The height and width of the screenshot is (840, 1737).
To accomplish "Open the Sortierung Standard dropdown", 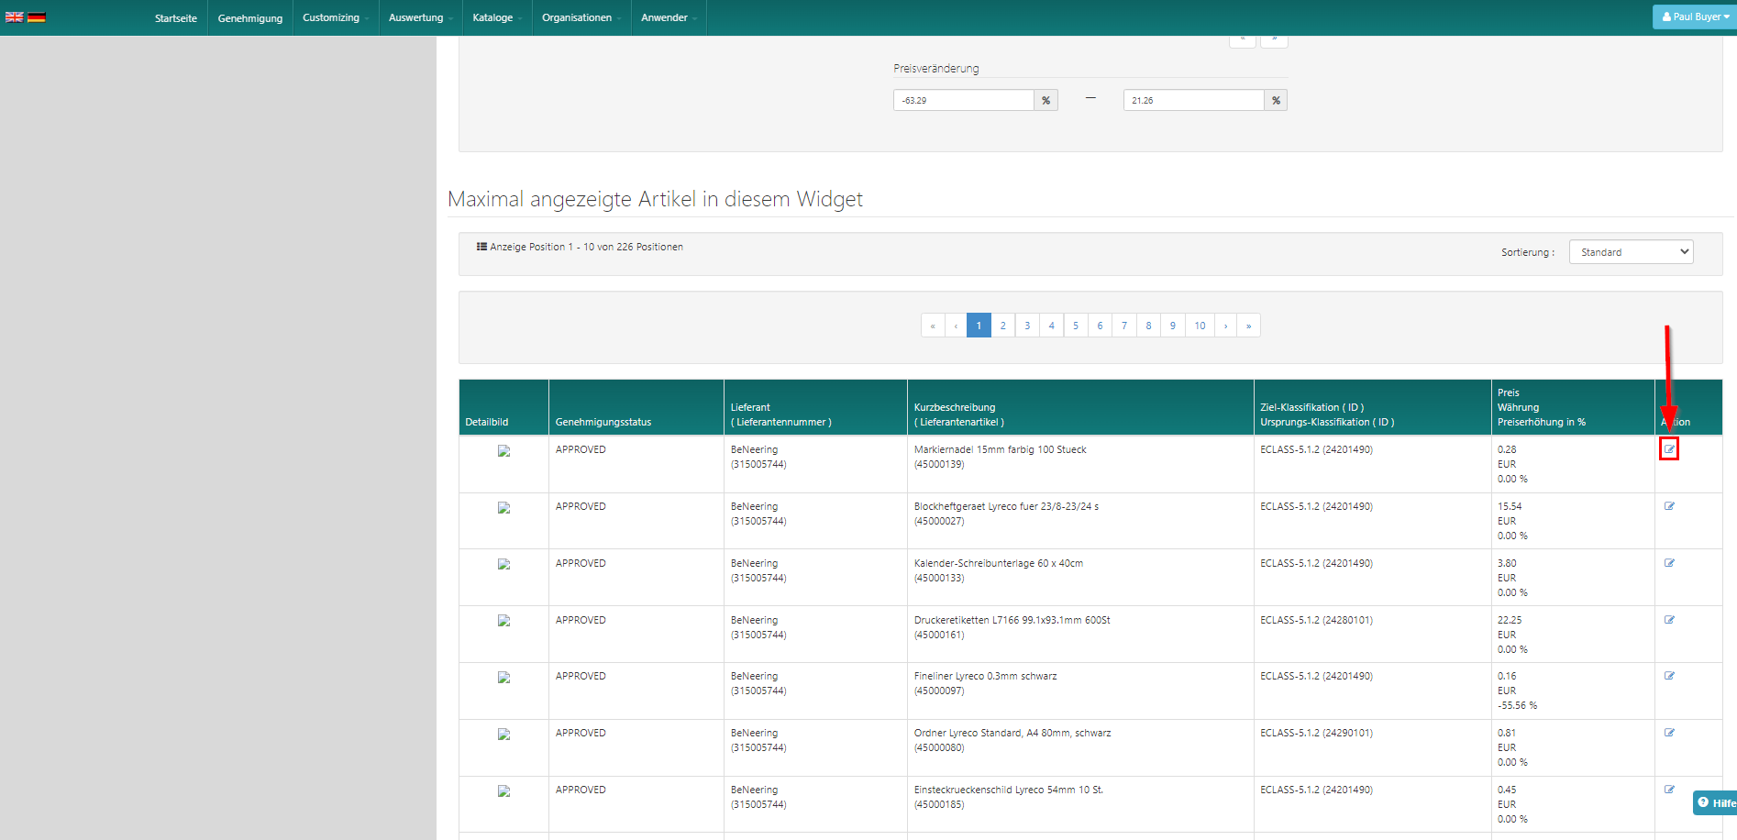I will tap(1631, 252).
